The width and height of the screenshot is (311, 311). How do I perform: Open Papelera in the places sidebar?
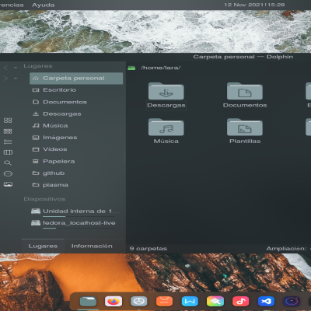(76, 162)
